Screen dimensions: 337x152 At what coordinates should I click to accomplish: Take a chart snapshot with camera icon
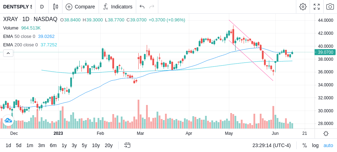tap(330, 7)
